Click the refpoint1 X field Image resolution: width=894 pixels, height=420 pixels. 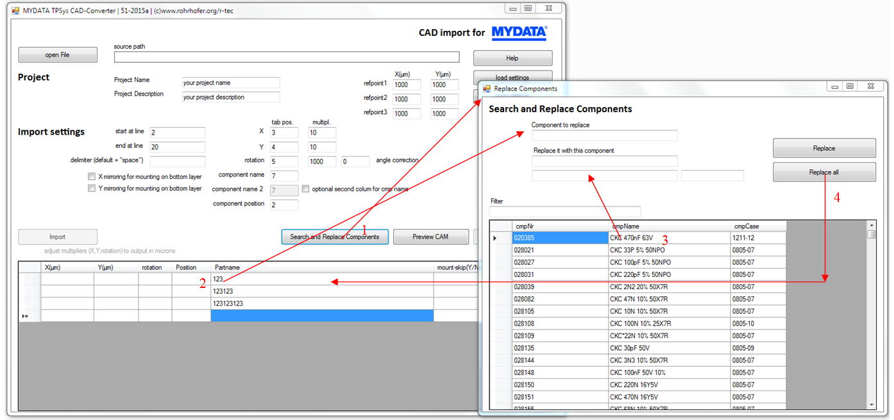pyautogui.click(x=407, y=85)
